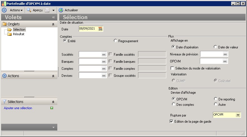Select Des comptes radio button
Image resolution: width=247 pixels, height=137 pixels.
coord(173,104)
